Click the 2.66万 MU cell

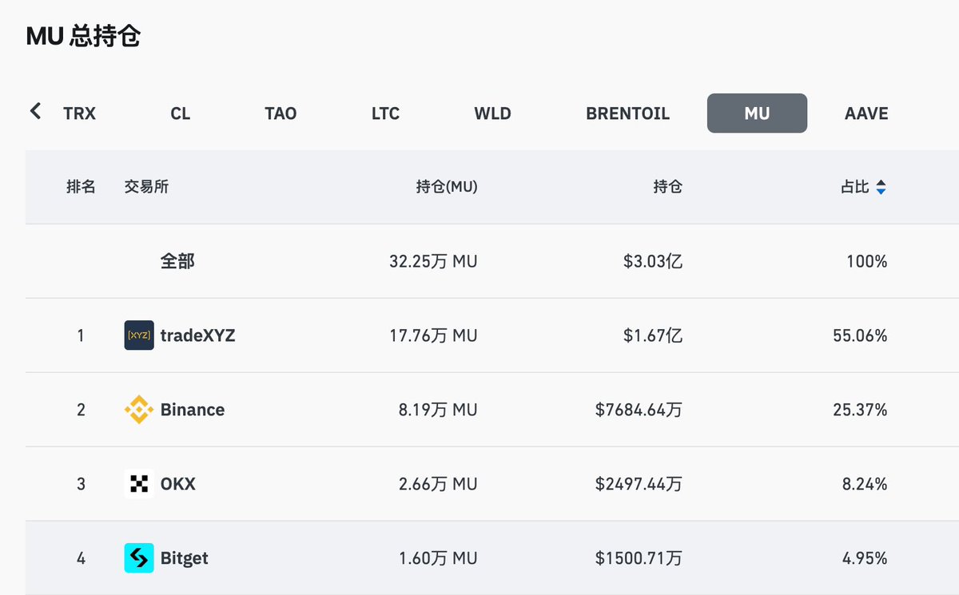(x=438, y=484)
